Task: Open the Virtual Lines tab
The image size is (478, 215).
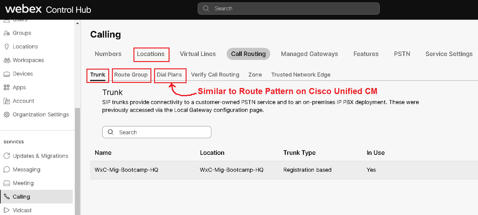Action: tap(198, 54)
